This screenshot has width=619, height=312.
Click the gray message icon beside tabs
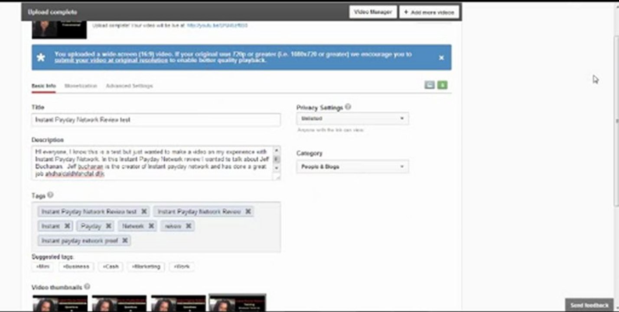[x=430, y=85]
